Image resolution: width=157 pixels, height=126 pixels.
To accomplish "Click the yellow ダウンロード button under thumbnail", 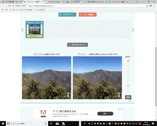I will (x=35, y=36).
